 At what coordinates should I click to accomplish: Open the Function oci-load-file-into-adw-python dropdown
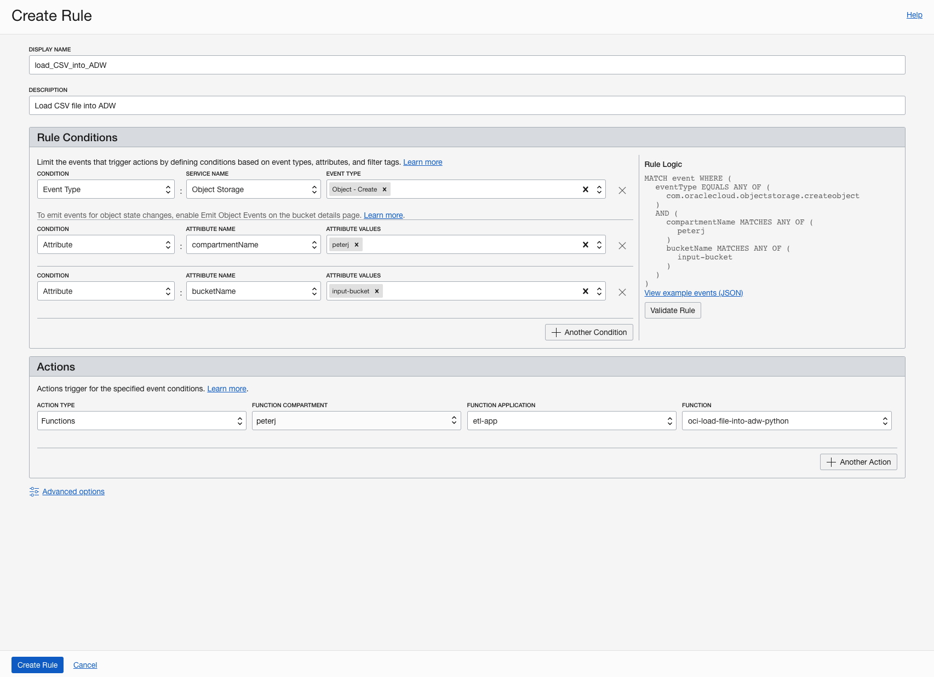click(x=787, y=421)
